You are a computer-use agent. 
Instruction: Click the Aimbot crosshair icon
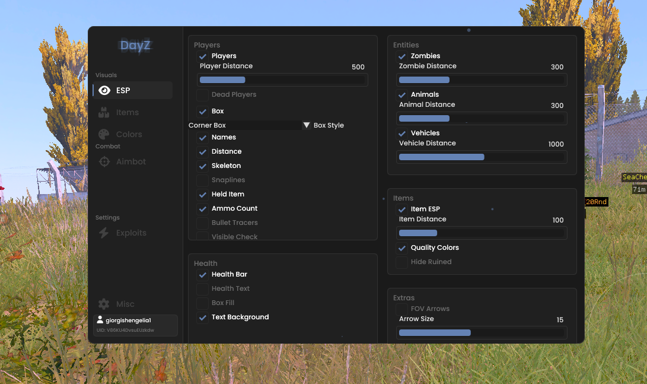click(104, 161)
